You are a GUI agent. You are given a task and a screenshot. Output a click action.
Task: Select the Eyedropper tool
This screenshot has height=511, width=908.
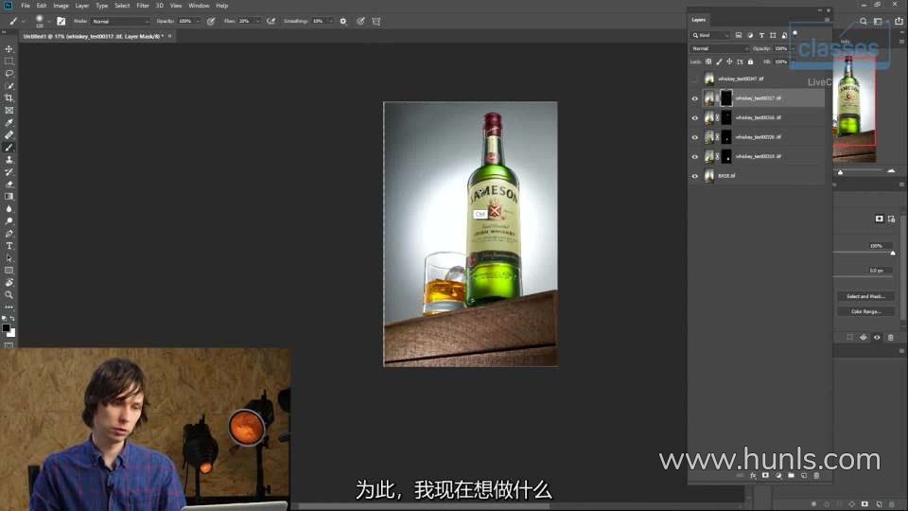[9, 122]
